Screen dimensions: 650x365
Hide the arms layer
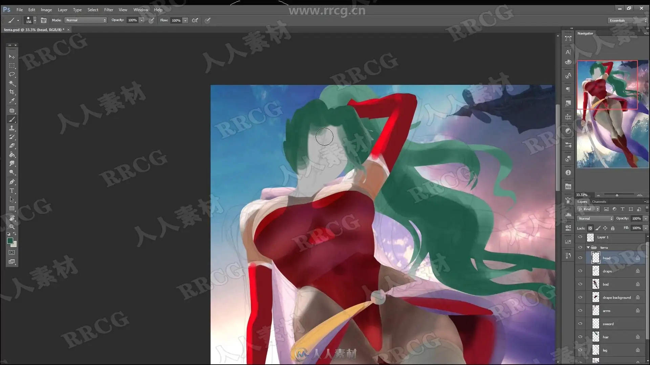(x=580, y=311)
